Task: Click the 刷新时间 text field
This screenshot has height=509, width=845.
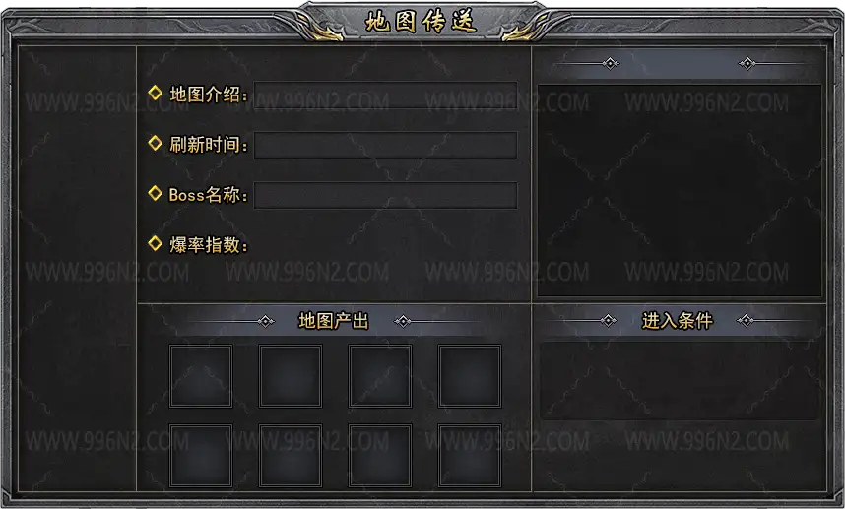Action: (x=385, y=145)
